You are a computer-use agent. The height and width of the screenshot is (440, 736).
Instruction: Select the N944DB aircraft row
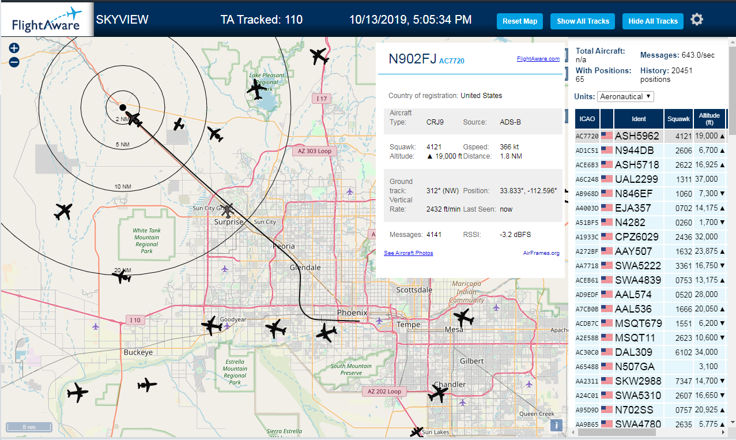[651, 151]
